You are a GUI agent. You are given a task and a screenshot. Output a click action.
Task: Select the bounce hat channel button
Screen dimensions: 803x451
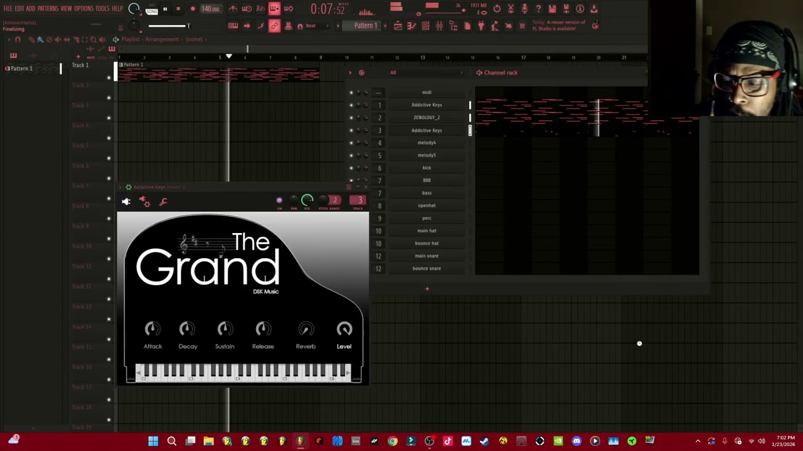427,243
